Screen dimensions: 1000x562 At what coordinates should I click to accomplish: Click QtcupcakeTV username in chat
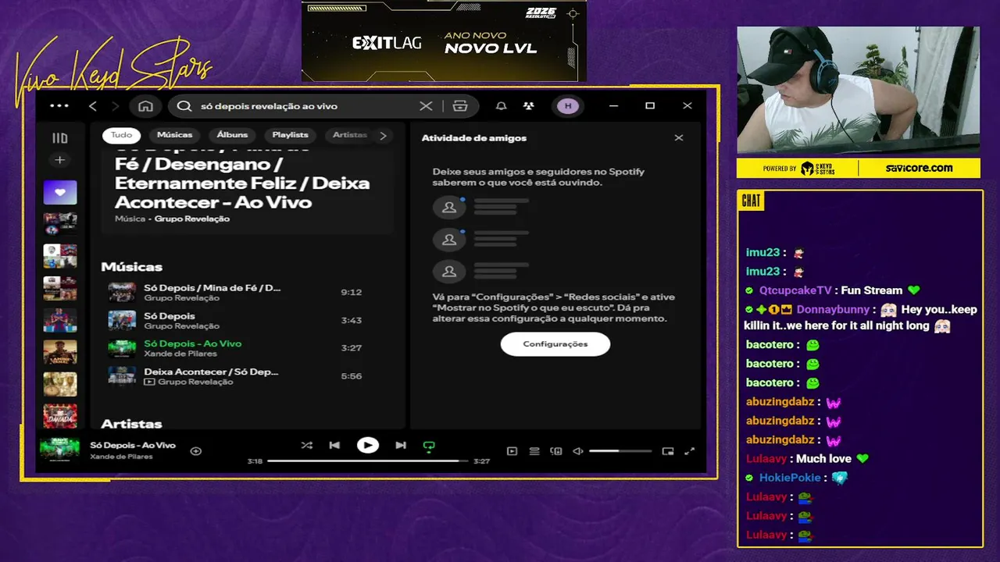(x=796, y=290)
